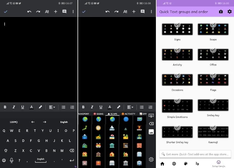Open emoji panel with smiley key
This screenshot has width=234, height=168.
click(4, 160)
